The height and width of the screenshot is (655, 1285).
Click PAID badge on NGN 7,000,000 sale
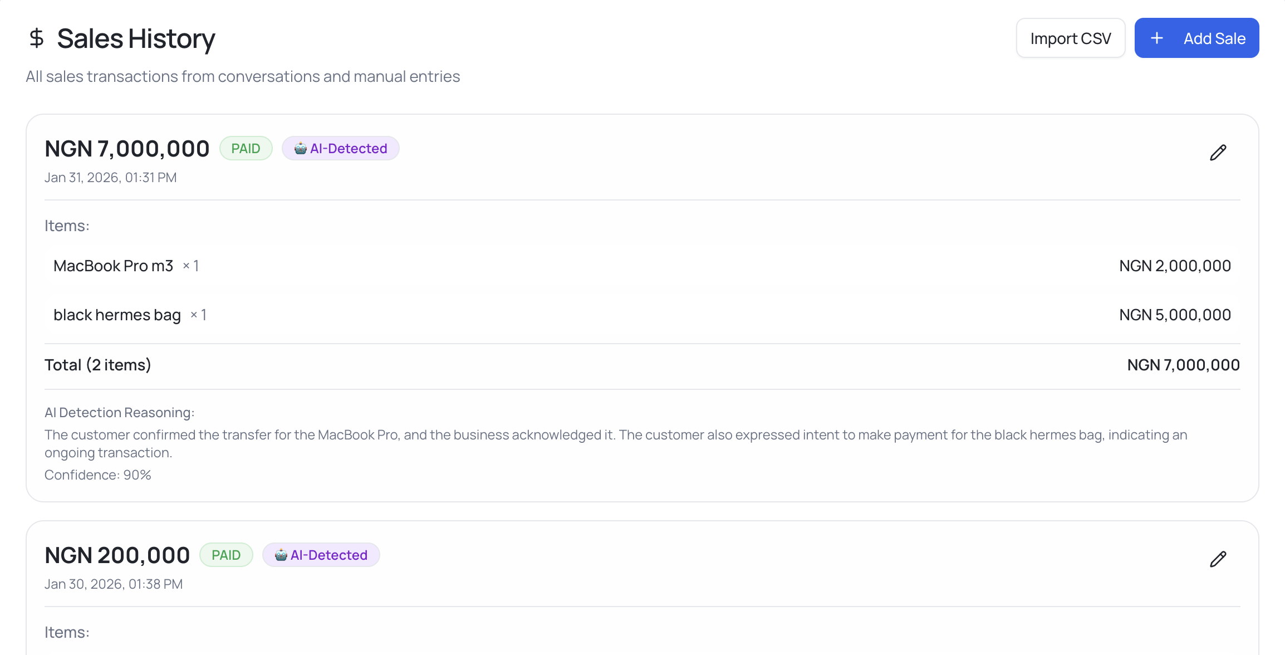pyautogui.click(x=246, y=149)
